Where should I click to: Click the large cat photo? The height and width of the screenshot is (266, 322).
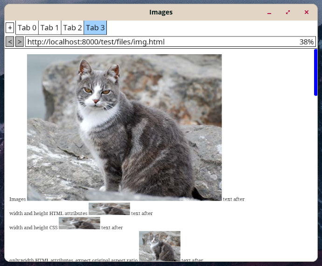tap(125, 128)
